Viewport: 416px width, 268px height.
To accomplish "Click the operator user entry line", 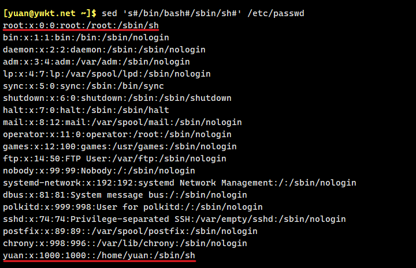I will coord(117,134).
